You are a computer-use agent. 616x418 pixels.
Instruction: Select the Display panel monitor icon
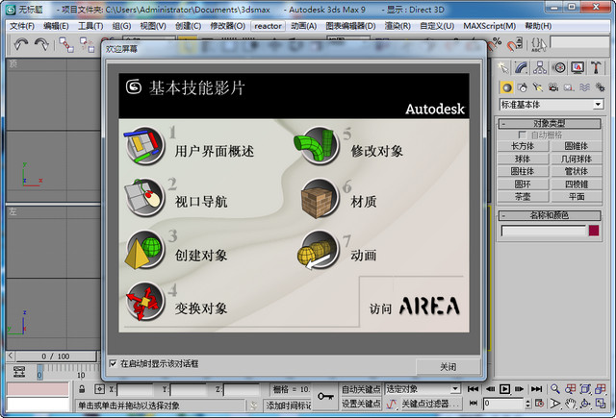[x=577, y=67]
